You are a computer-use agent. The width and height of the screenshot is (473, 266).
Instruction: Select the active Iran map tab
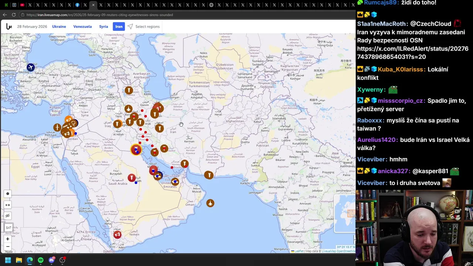point(119,27)
